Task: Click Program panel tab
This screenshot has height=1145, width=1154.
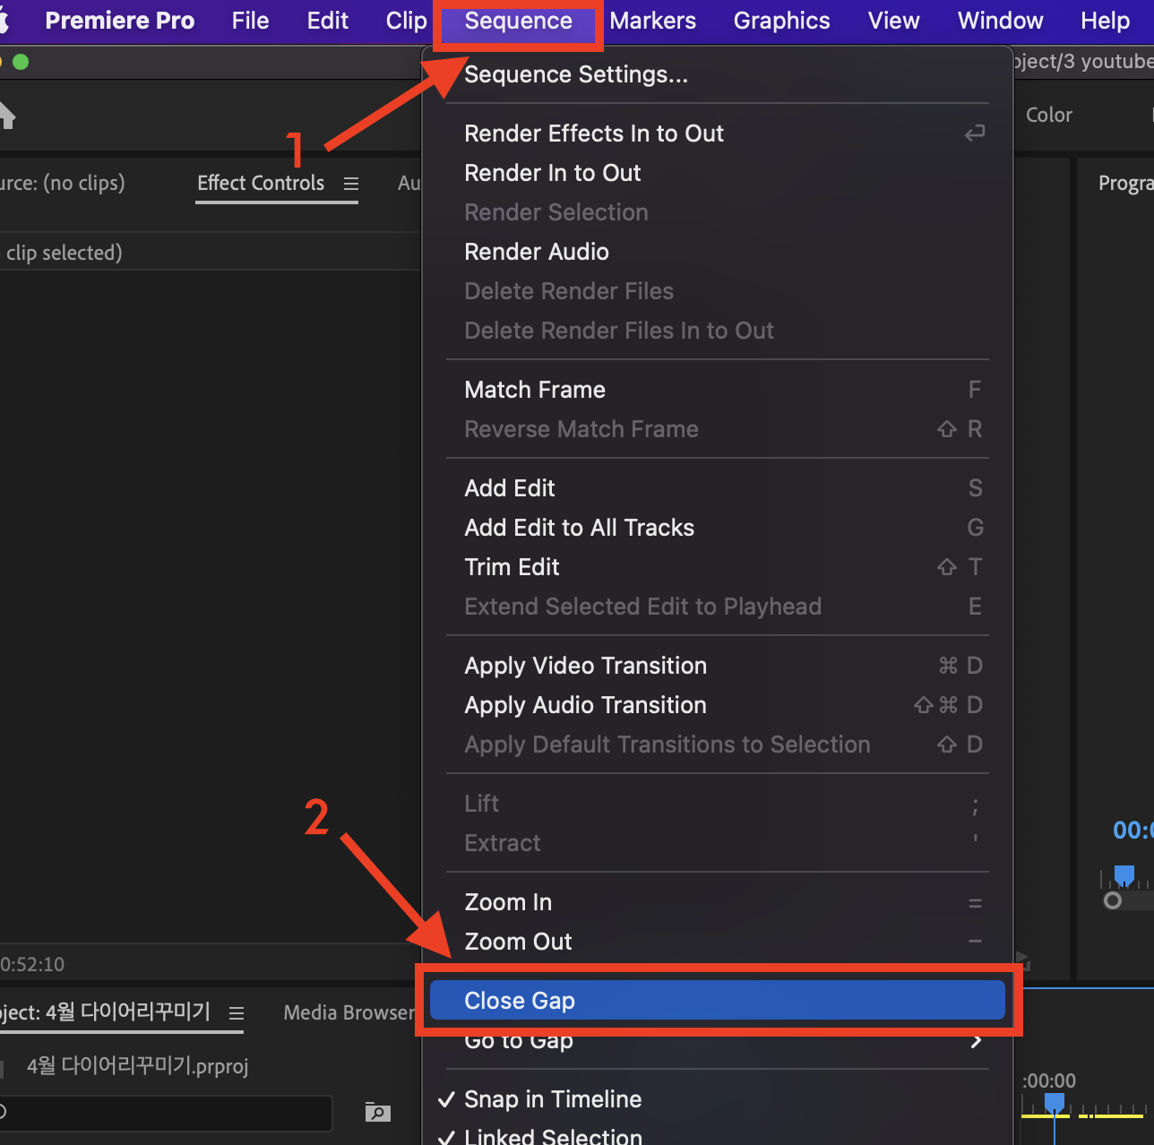Action: [1126, 183]
